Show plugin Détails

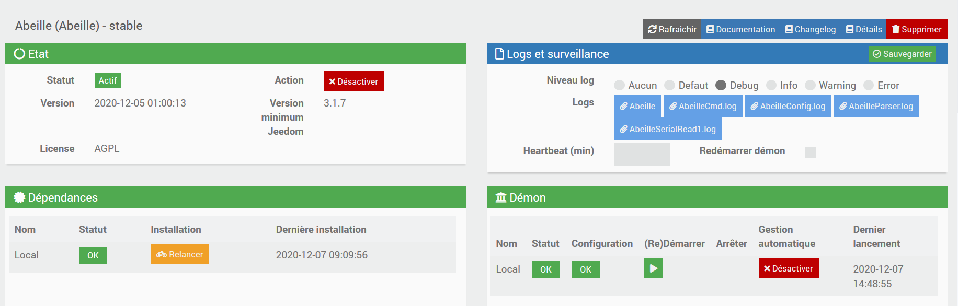(x=864, y=29)
